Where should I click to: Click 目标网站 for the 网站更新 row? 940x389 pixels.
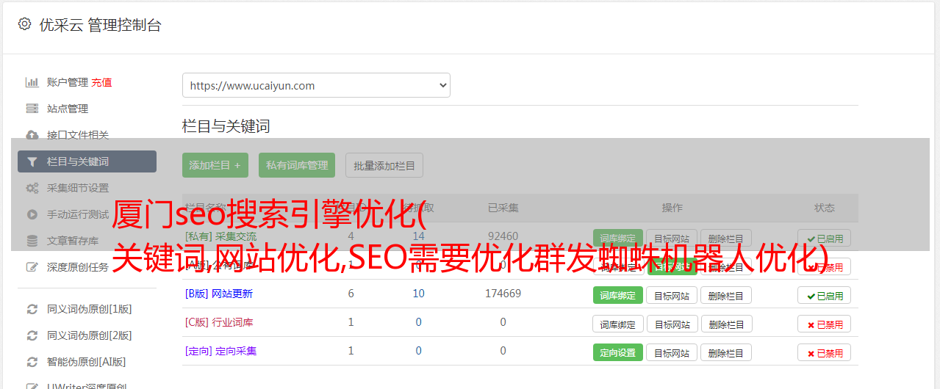coord(672,295)
